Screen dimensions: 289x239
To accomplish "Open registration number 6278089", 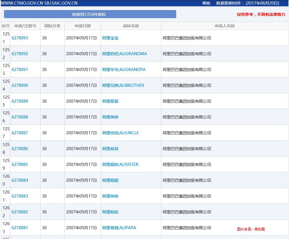I will [x=20, y=101].
